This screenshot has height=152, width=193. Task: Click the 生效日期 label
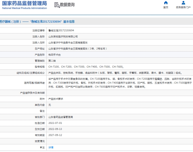[x=40, y=129]
